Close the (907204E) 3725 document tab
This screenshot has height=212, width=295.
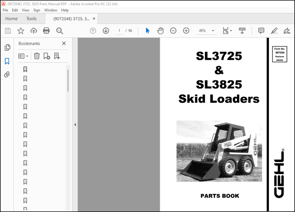tap(94, 19)
